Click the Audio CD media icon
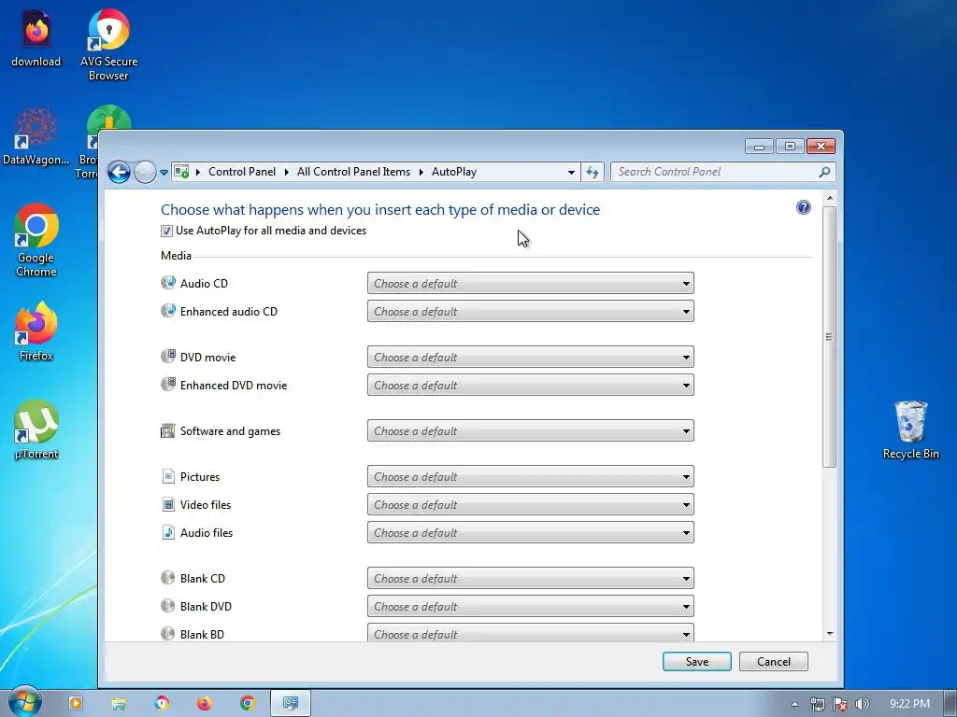The height and width of the screenshot is (717, 957). (168, 282)
